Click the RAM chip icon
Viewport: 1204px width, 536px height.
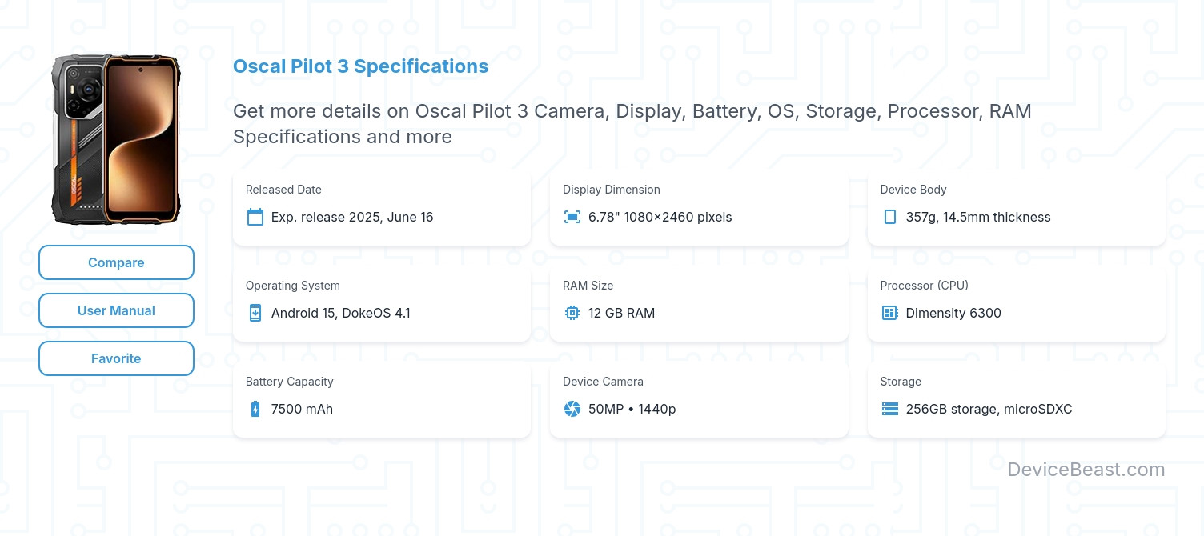572,313
